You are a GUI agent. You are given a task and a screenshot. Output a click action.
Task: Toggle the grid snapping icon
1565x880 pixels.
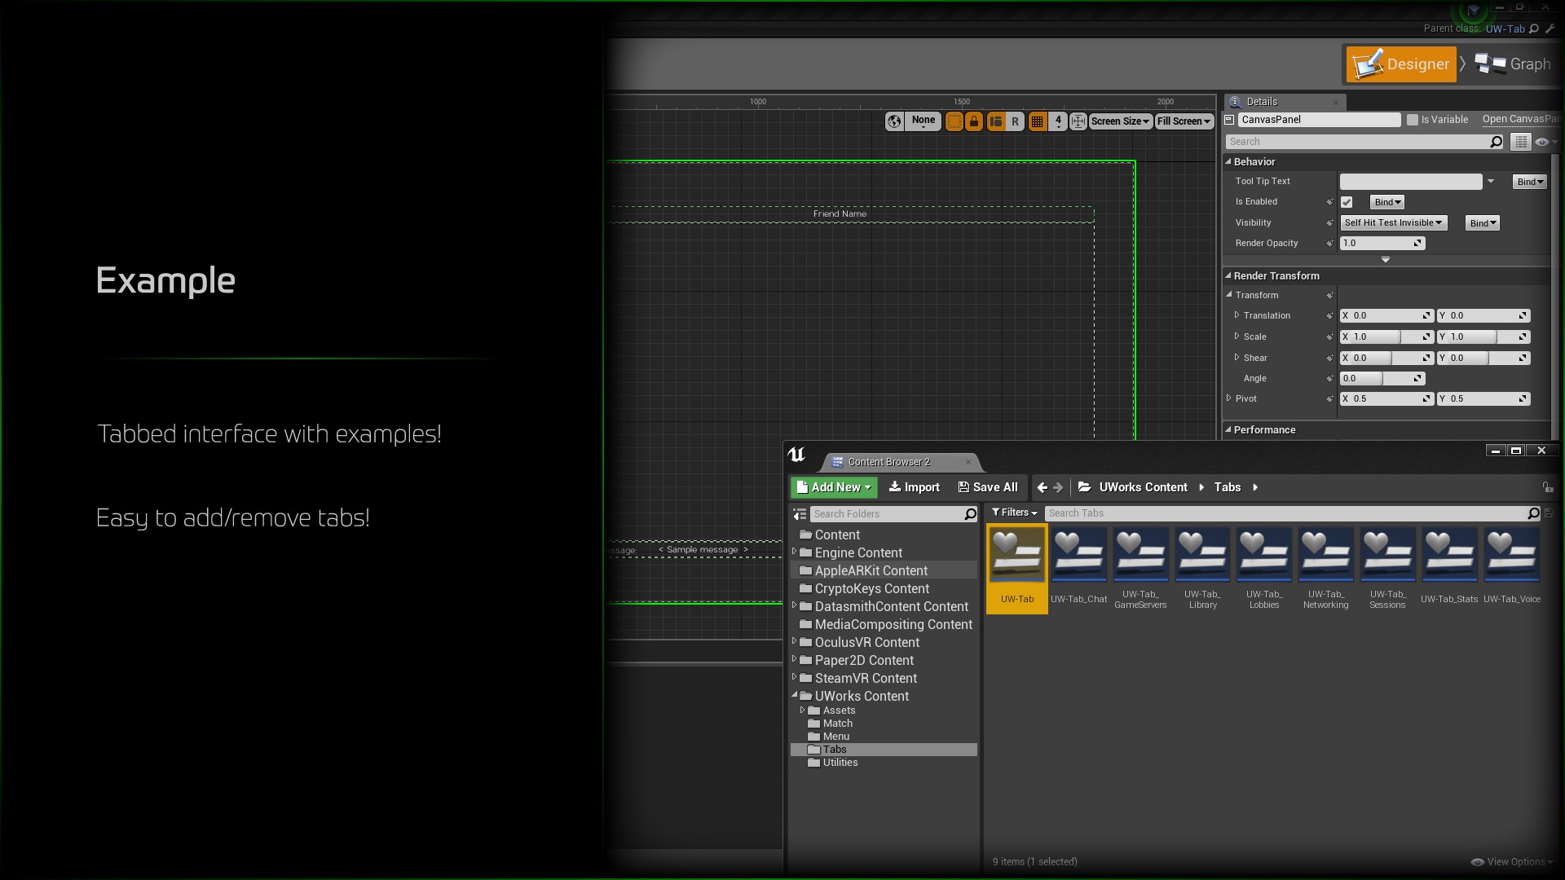1038,121
